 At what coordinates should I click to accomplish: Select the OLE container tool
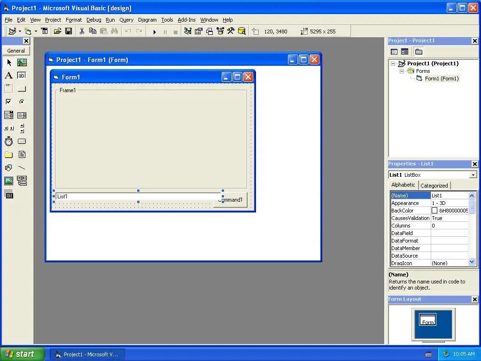click(9, 194)
